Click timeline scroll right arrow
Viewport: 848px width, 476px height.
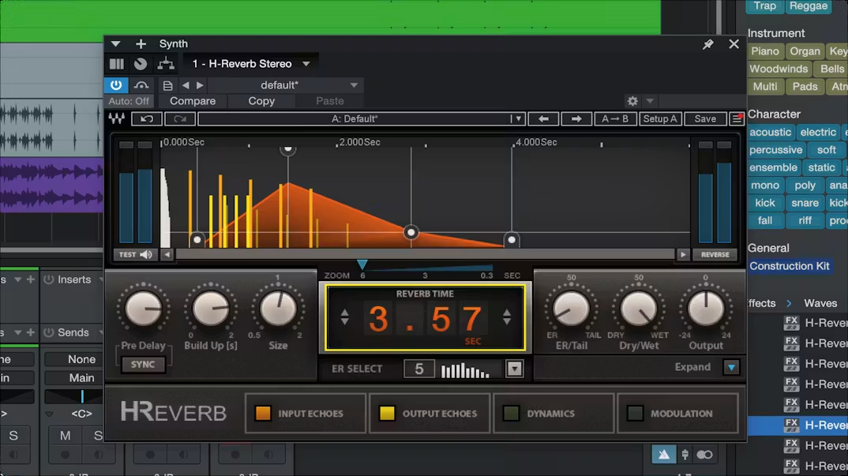click(683, 255)
